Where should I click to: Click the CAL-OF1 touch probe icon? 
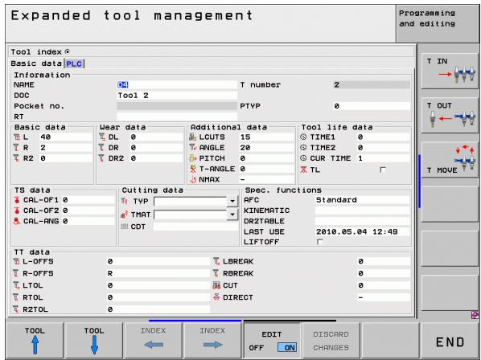click(x=17, y=200)
